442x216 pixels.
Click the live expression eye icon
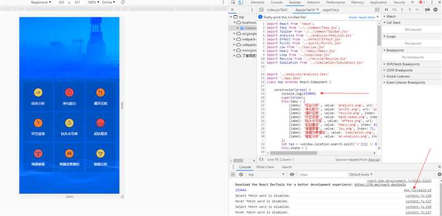(x=292, y=174)
